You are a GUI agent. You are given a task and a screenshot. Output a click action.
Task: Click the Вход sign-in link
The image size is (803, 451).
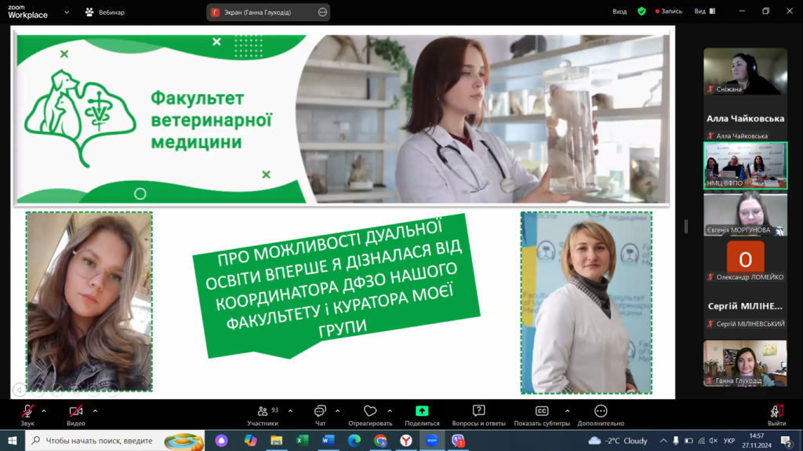pos(620,12)
